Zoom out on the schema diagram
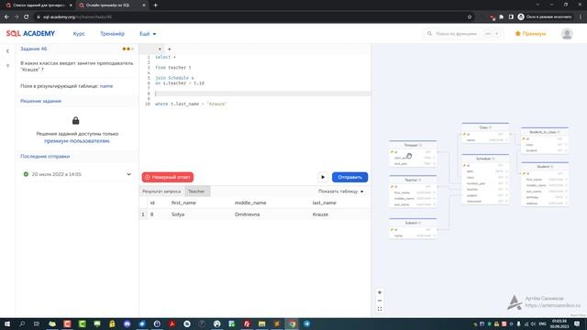The image size is (587, 330). point(380,301)
